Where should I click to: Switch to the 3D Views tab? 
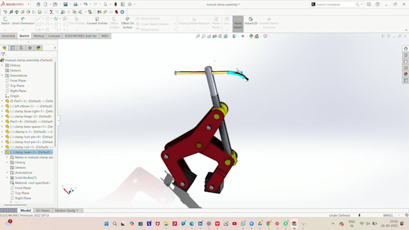click(43, 210)
